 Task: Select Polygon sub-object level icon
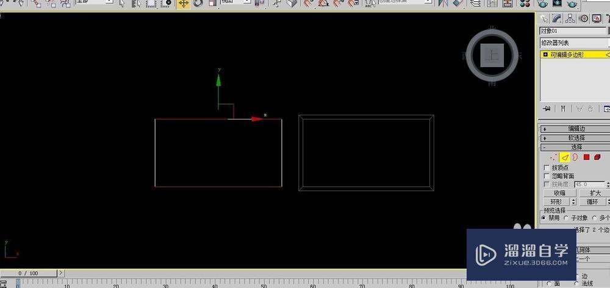click(586, 157)
